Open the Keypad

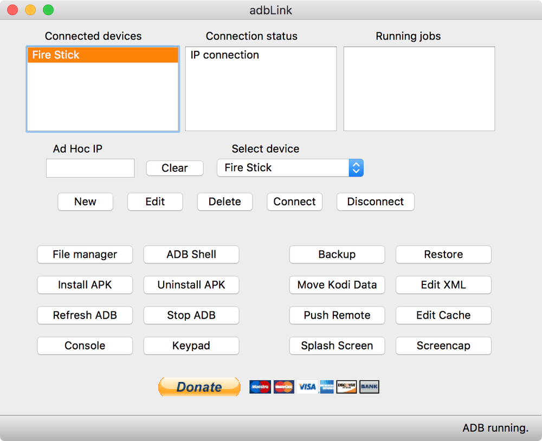coord(191,346)
